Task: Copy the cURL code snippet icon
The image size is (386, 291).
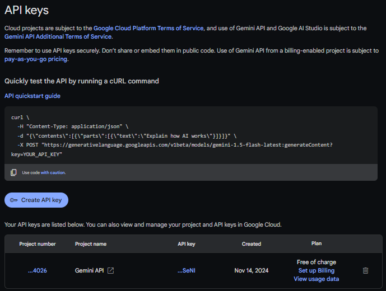Action: tap(13, 172)
